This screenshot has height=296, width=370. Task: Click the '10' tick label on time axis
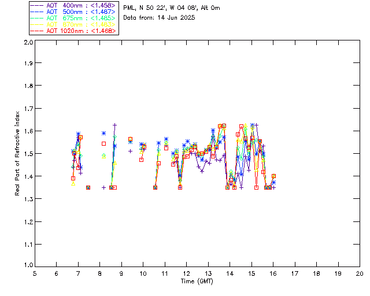[143, 273]
